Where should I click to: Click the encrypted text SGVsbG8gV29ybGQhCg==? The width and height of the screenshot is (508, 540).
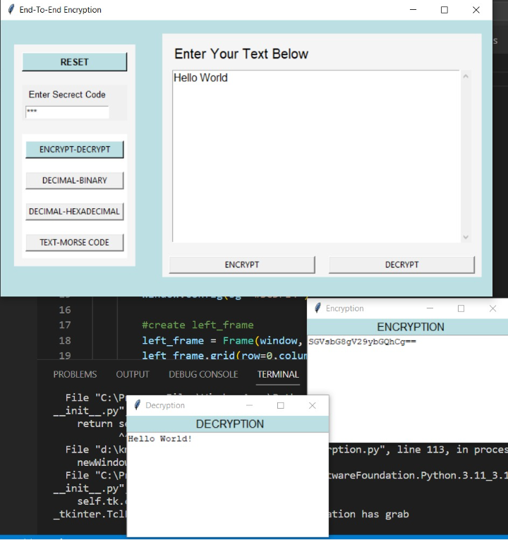tap(362, 342)
